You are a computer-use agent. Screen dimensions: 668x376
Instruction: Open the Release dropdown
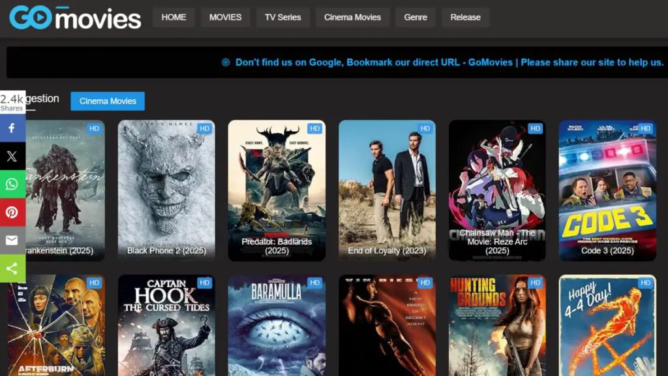pos(465,17)
